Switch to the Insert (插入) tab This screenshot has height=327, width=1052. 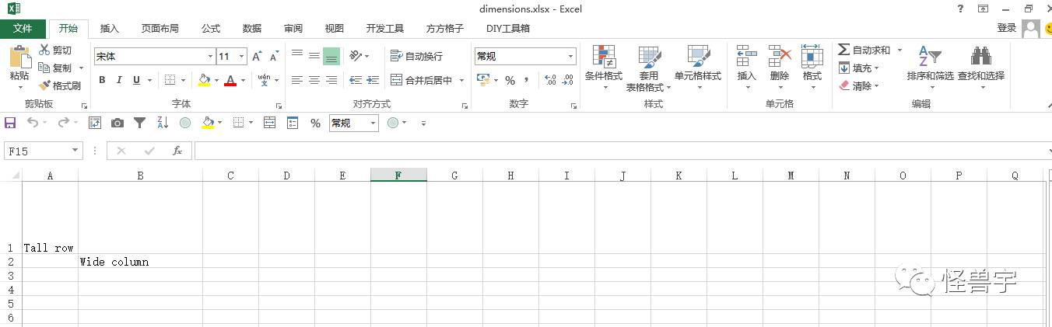pyautogui.click(x=110, y=29)
